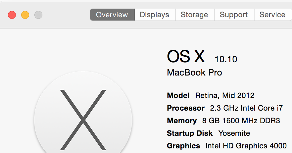The height and width of the screenshot is (153, 292).
Task: Select the Retina, Mid 2012 text
Action: click(225, 96)
